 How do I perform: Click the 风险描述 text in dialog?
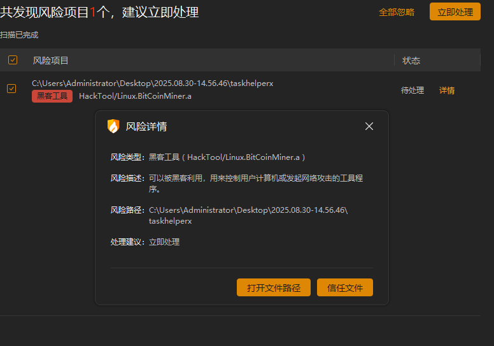(256, 184)
